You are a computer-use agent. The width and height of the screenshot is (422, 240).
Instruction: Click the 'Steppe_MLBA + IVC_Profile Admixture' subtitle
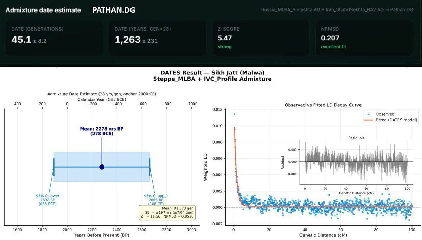click(x=212, y=79)
